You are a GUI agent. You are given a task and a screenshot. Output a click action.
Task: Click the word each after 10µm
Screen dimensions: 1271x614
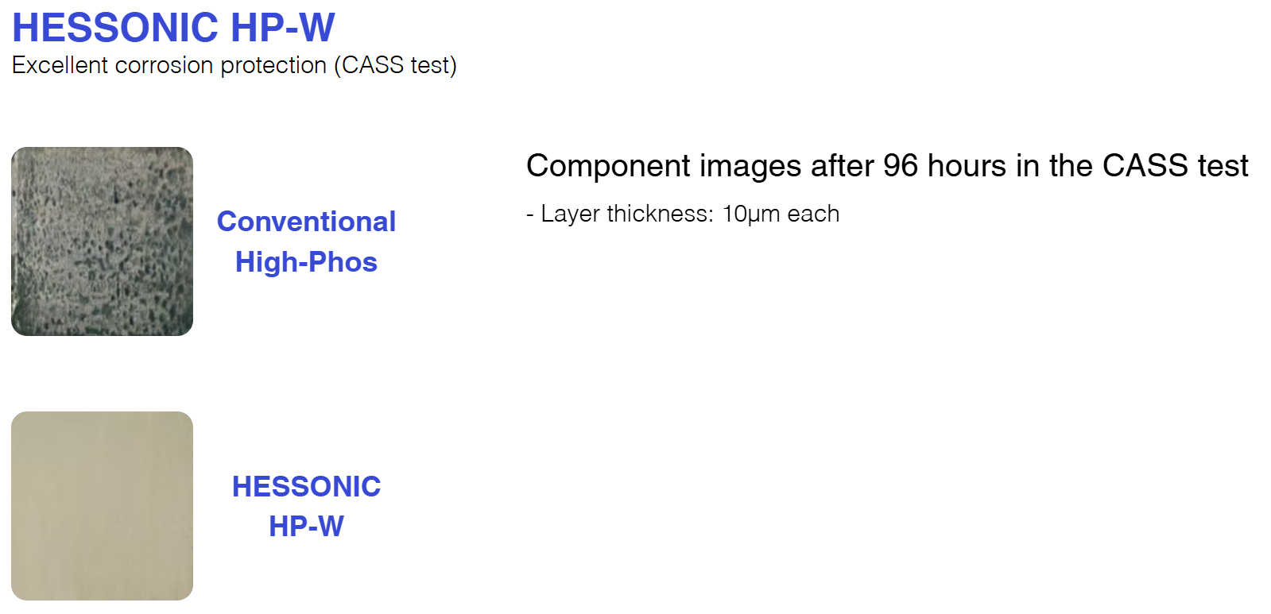[x=813, y=214]
